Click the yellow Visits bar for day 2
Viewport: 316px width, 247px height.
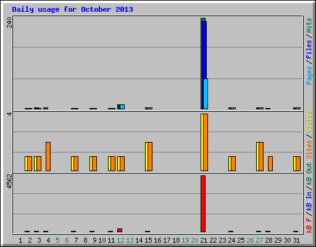point(26,164)
